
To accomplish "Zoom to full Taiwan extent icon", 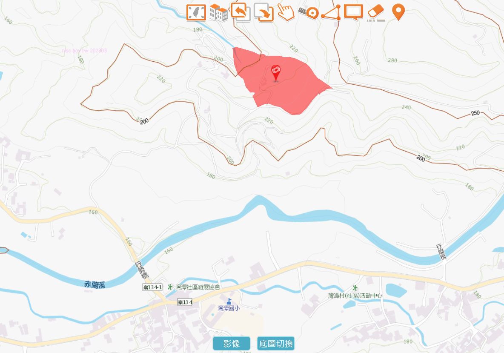I will coord(196,13).
